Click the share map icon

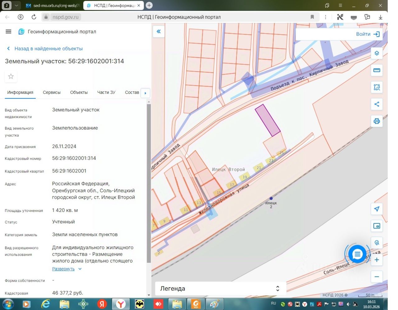click(377, 104)
